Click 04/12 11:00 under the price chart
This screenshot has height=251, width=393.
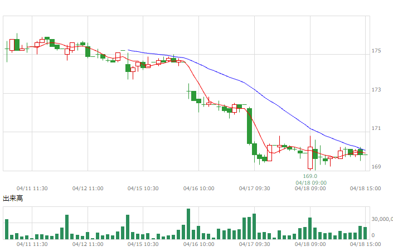point(88,189)
